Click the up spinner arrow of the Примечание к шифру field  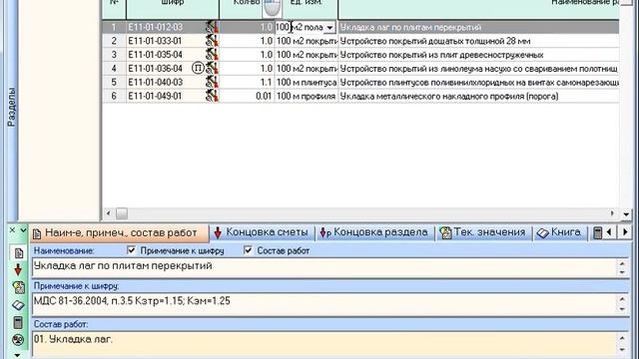[x=622, y=299]
